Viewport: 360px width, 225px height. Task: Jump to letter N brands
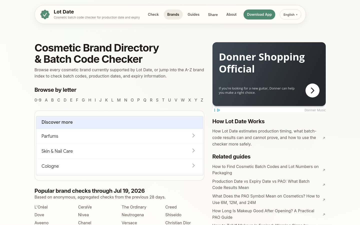(126, 100)
